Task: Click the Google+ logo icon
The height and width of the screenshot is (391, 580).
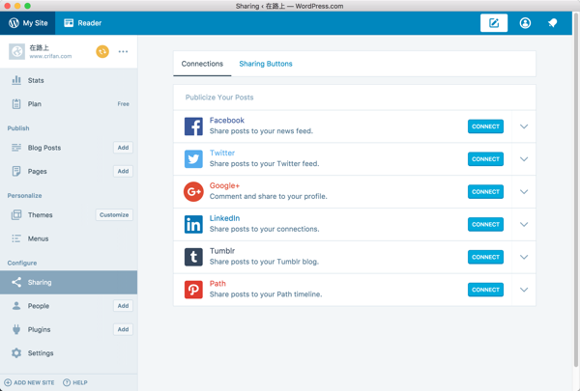Action: coord(193,191)
